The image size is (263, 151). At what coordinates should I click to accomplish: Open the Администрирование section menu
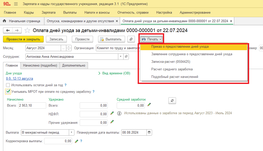click(x=195, y=13)
